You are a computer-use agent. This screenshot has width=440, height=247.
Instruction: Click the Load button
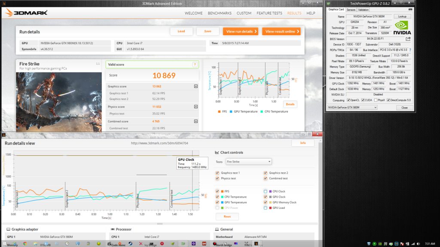coord(181,31)
